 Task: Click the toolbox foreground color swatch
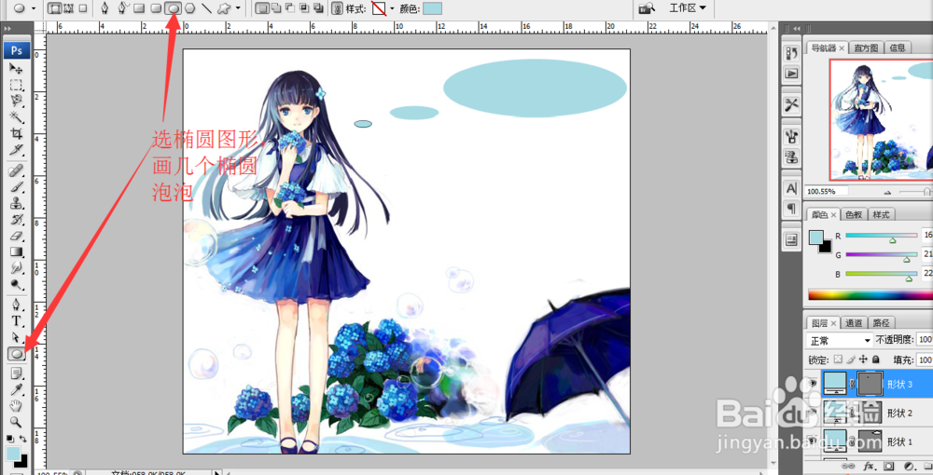(x=12, y=454)
